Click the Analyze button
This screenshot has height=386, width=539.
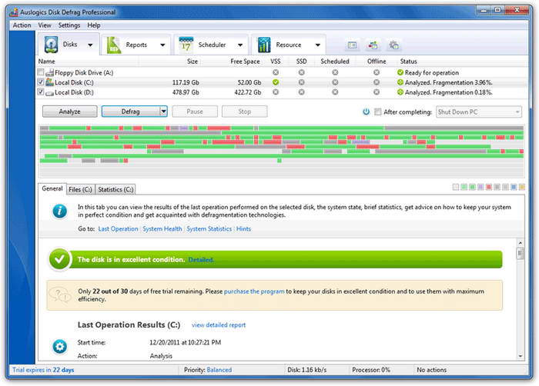click(x=70, y=111)
